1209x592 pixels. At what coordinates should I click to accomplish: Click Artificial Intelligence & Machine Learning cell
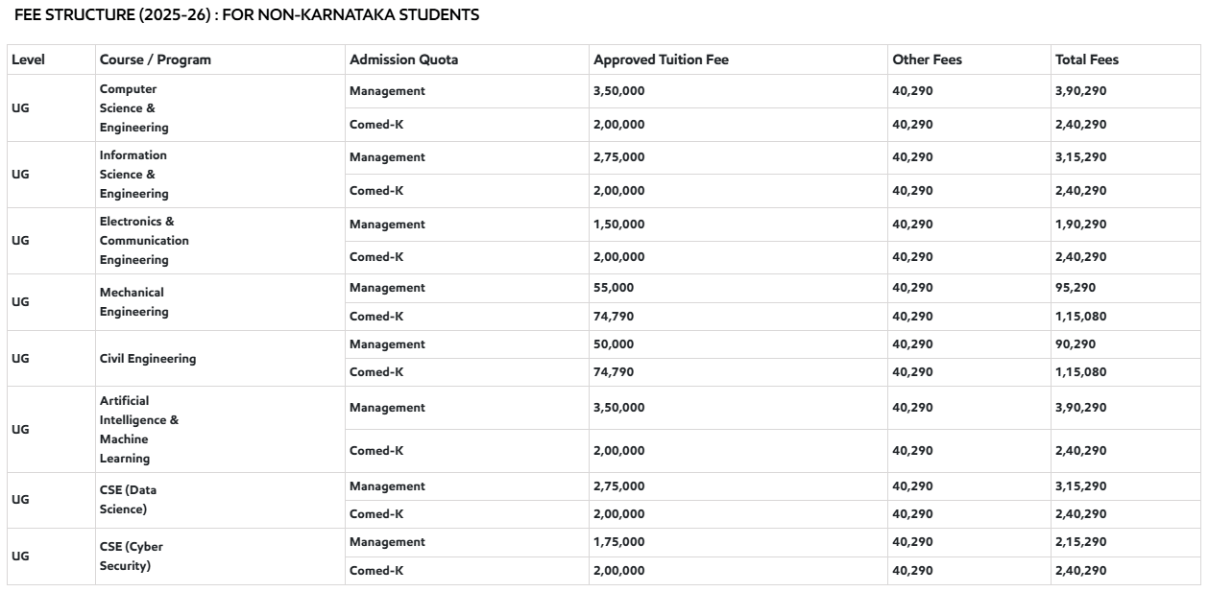point(139,430)
